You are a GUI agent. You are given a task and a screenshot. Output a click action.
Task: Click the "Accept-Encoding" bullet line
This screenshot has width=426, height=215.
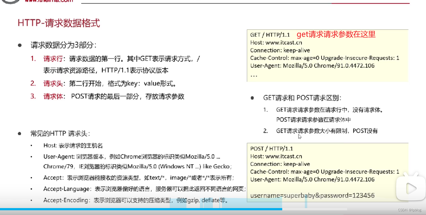coord(137,200)
